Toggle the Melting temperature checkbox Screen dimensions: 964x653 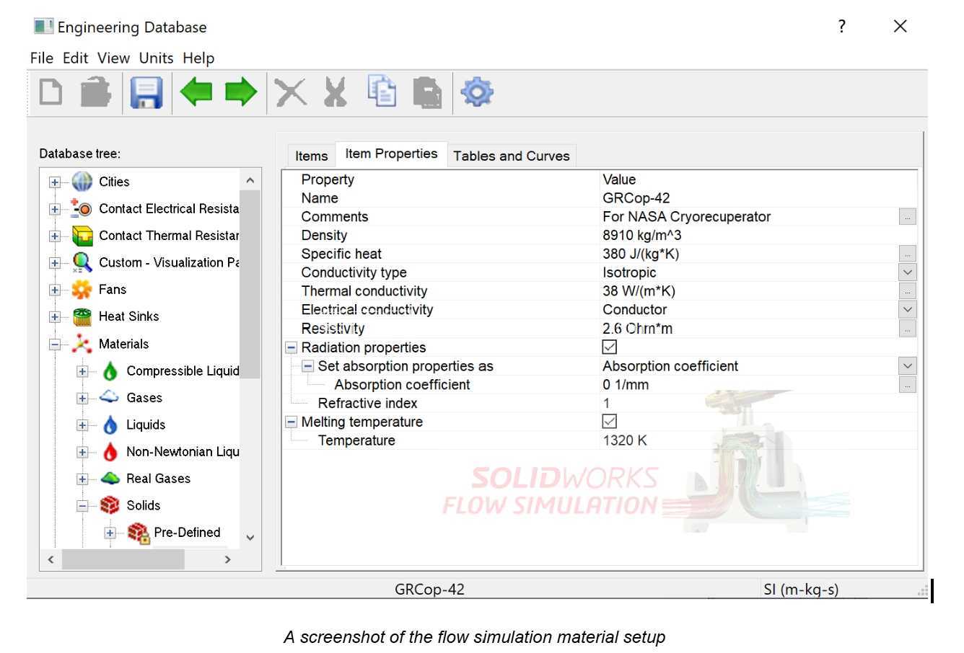point(610,422)
